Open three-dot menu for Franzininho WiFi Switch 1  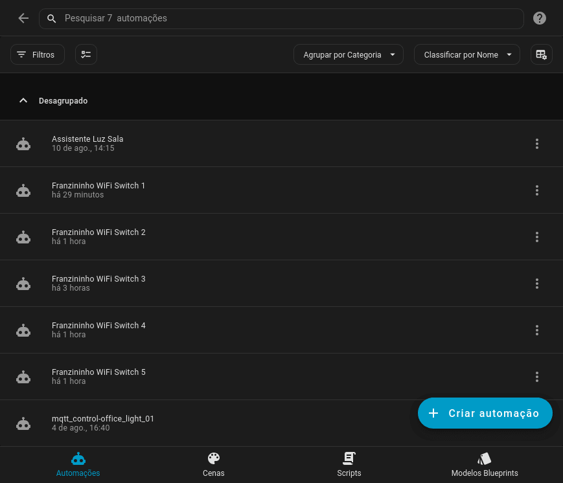coord(536,190)
